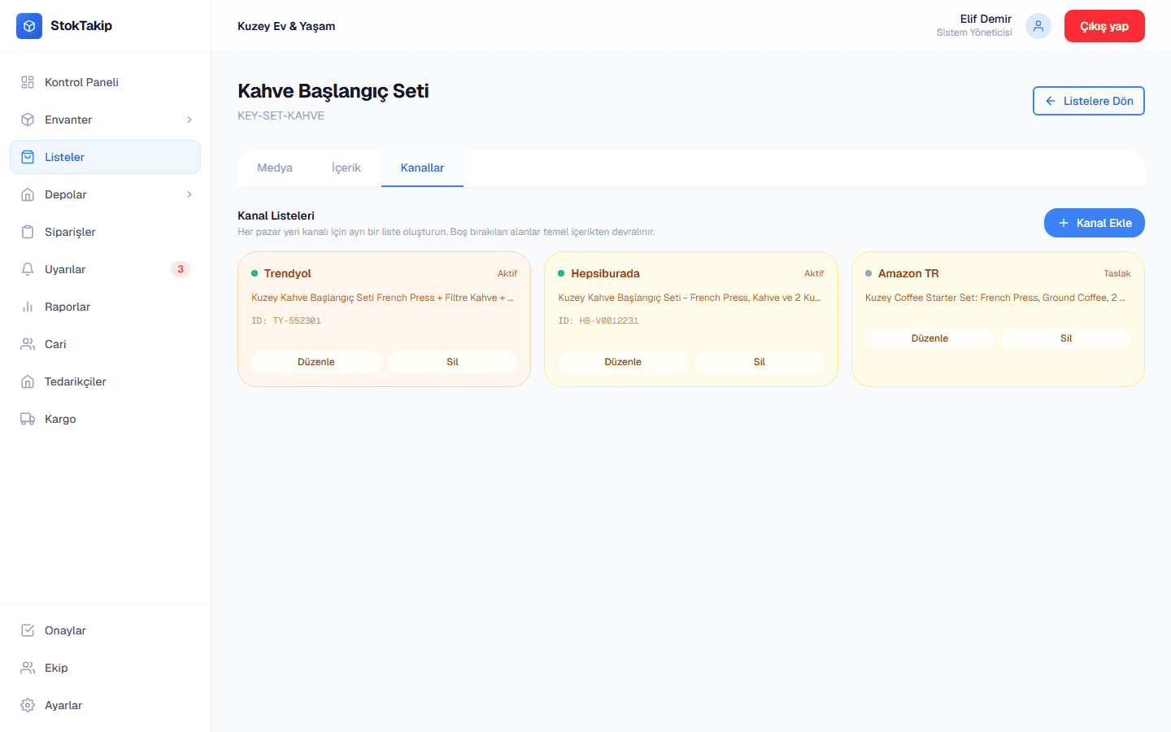Click the Uyarılar bell icon

28,269
